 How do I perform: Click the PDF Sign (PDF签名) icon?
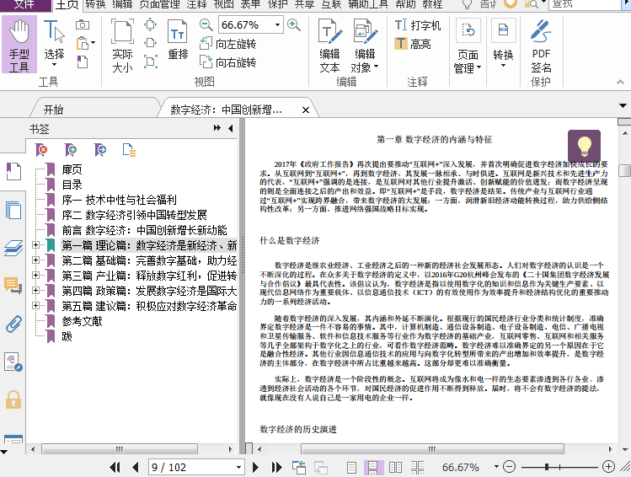(541, 46)
